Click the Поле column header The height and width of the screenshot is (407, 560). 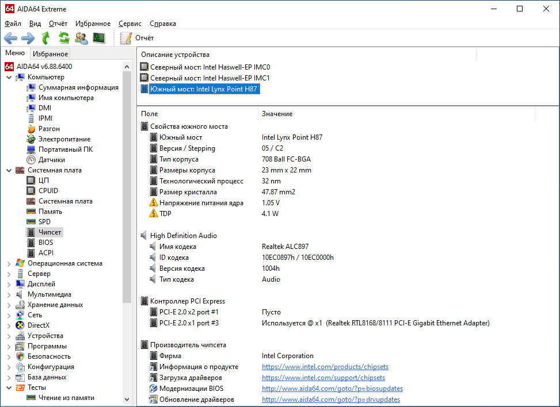(198, 114)
